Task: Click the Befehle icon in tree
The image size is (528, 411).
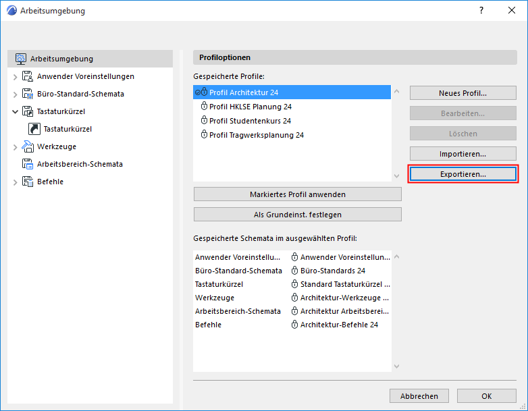Action: tap(28, 182)
